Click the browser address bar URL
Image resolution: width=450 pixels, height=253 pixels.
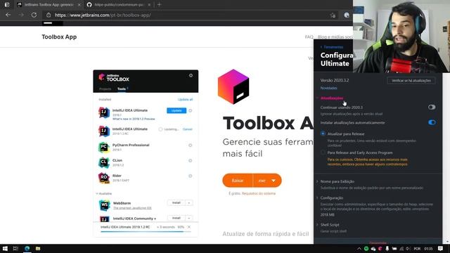(103, 15)
